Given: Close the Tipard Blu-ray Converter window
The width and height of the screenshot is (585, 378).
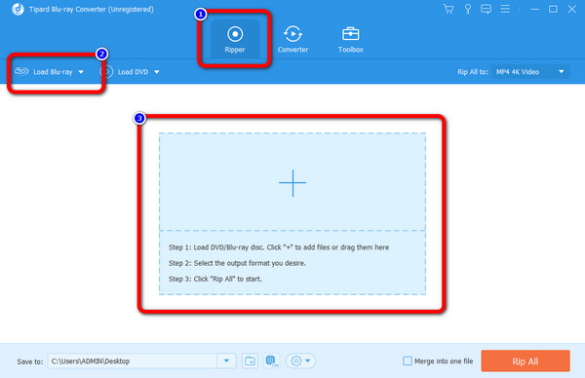Looking at the screenshot, I should coord(572,9).
